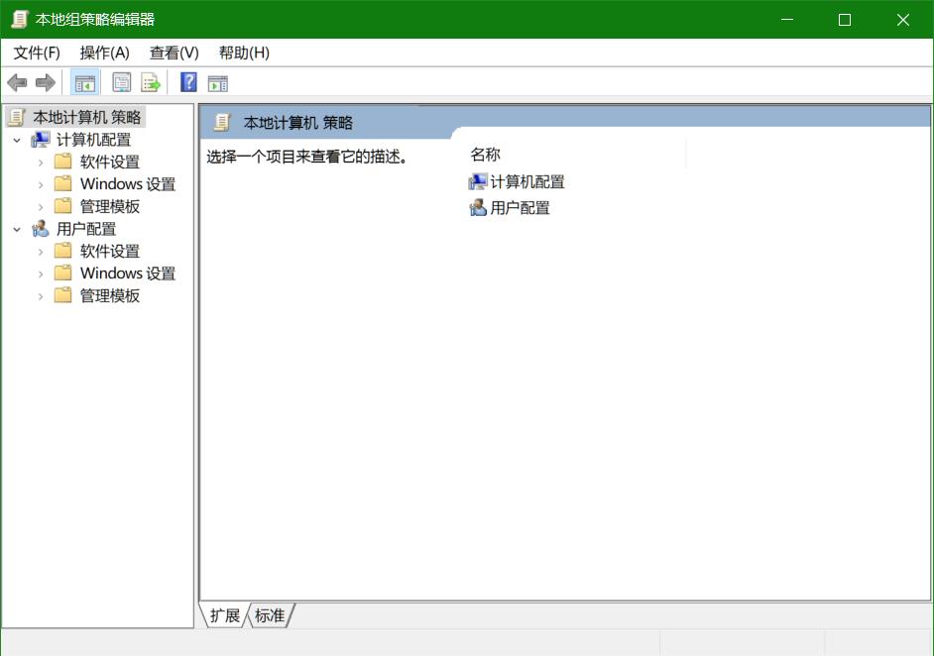Click the Back navigation arrow icon
The width and height of the screenshot is (934, 656).
pos(17,82)
